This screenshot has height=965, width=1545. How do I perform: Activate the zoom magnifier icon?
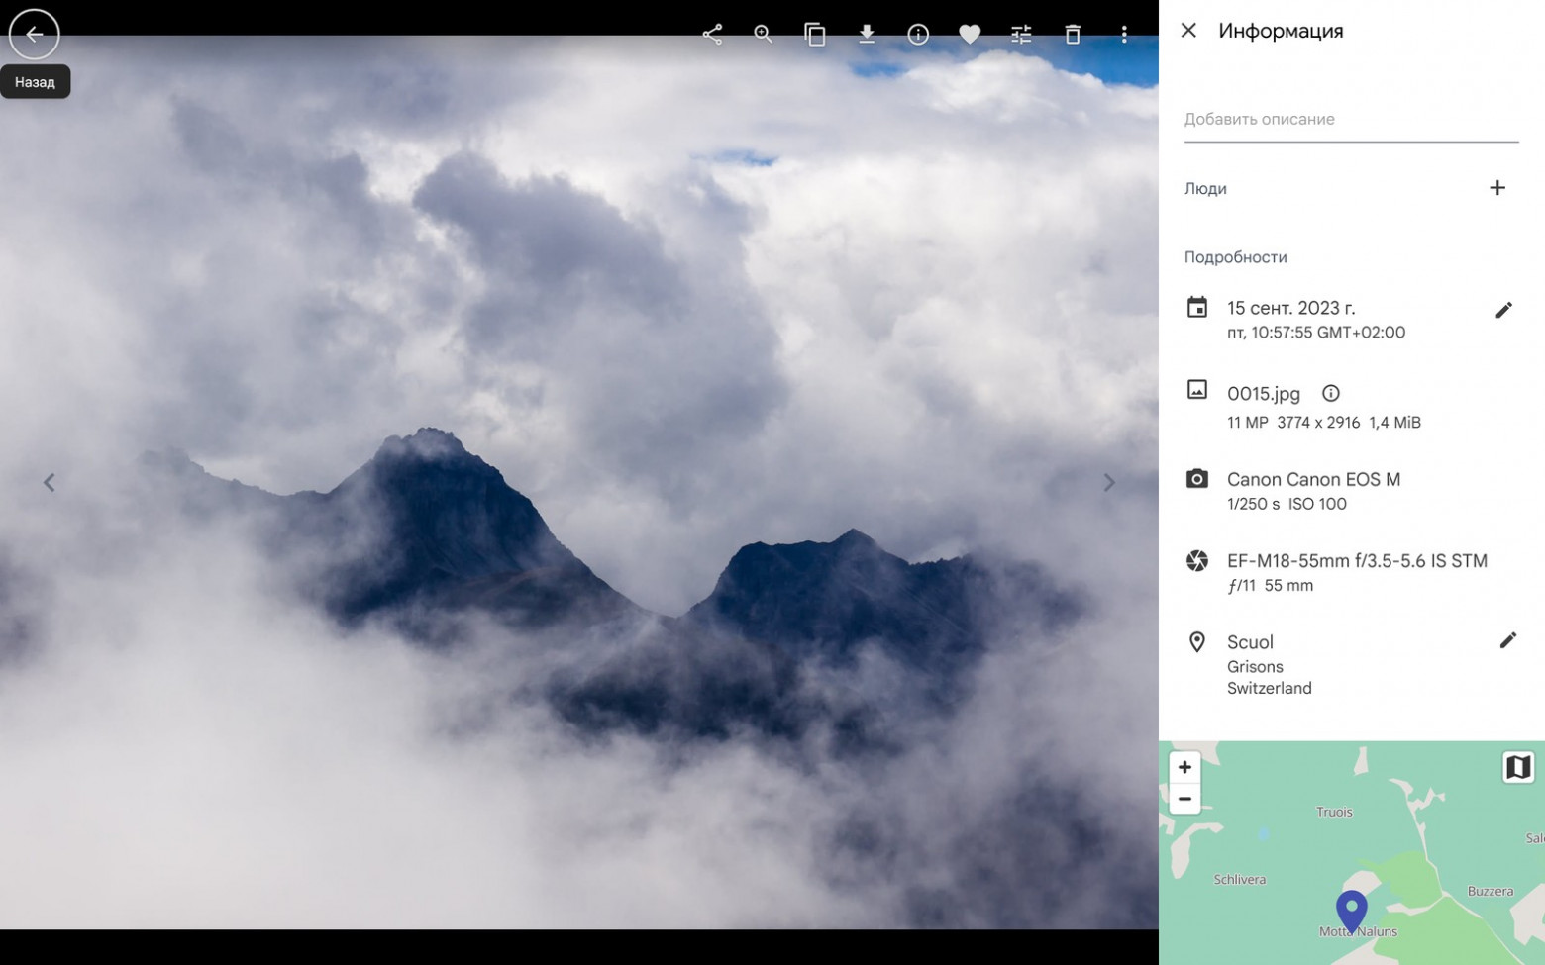pos(764,35)
